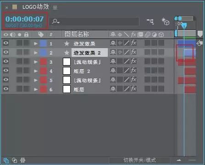Click the current timecode 0:00:00:07

tap(24, 19)
